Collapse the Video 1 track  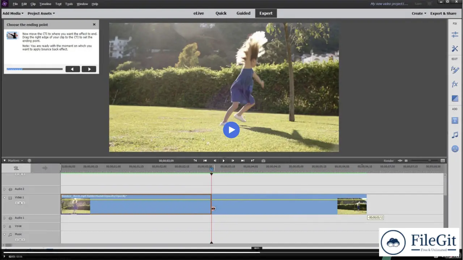pos(4,198)
